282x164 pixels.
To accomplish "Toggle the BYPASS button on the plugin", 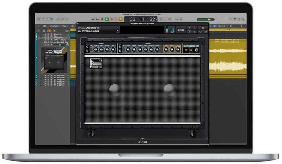I will coord(181,30).
